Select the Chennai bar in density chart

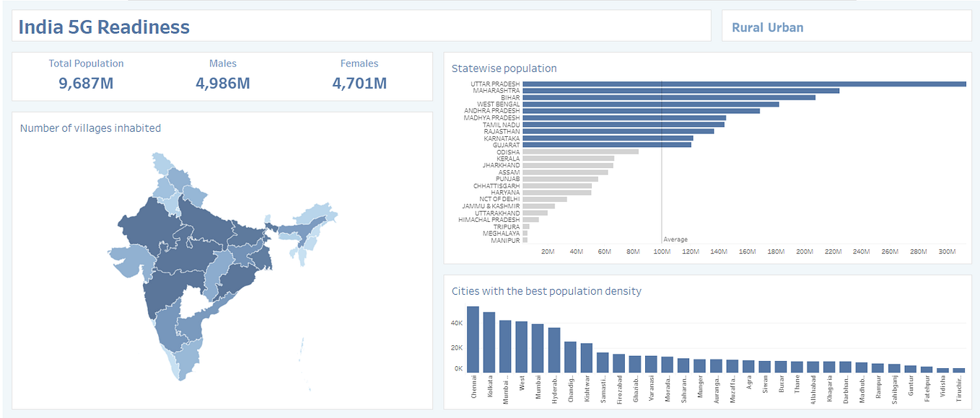click(473, 339)
